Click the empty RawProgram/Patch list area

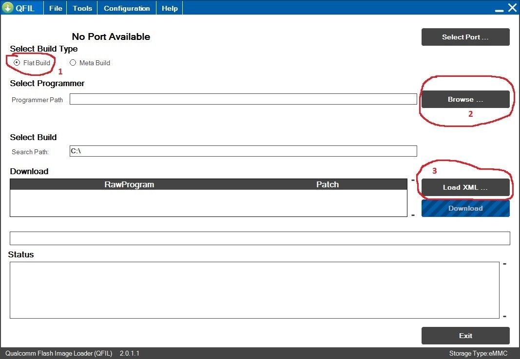(x=208, y=203)
